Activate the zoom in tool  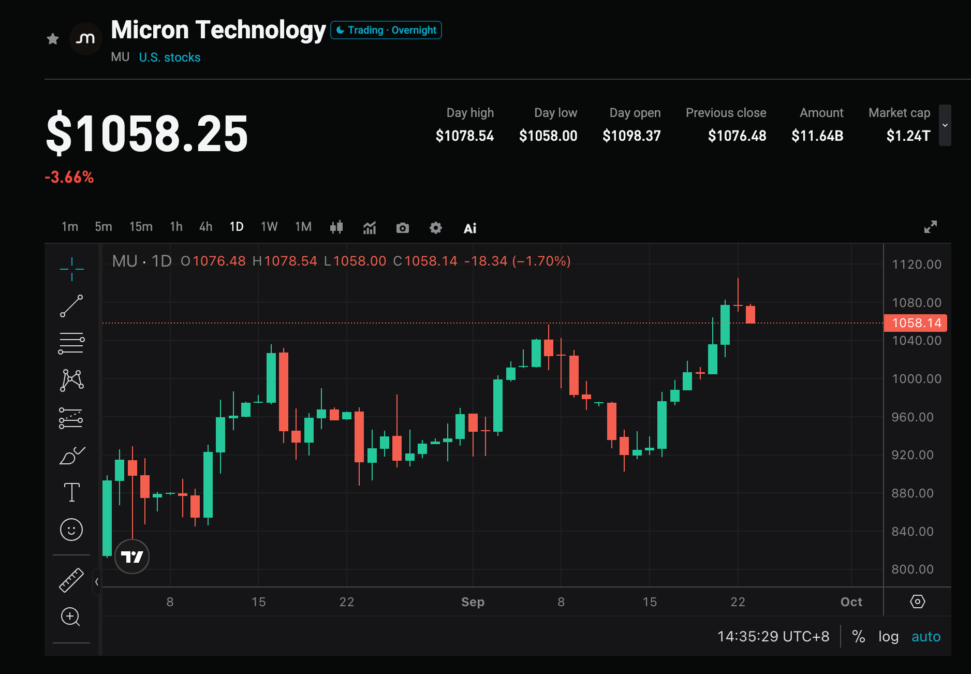[71, 617]
